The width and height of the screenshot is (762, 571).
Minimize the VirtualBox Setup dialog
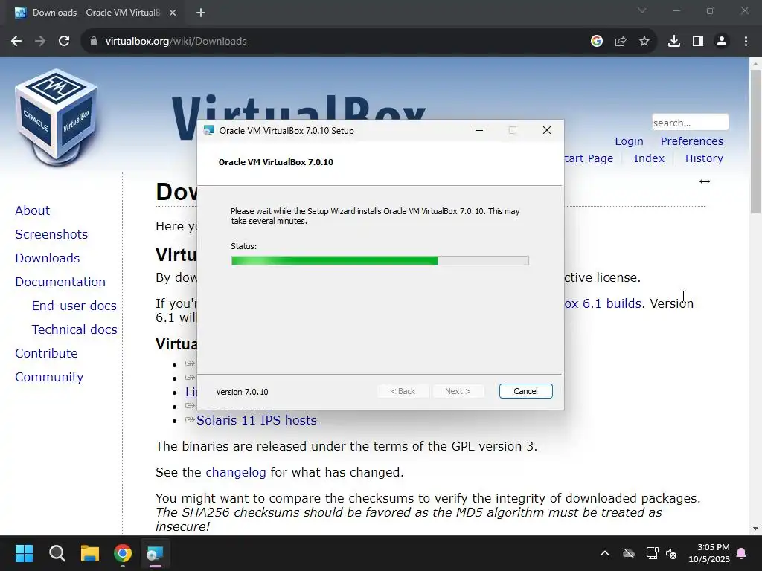click(479, 130)
